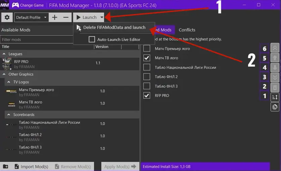
Task: Click the sort order icon
Action: click(275, 97)
